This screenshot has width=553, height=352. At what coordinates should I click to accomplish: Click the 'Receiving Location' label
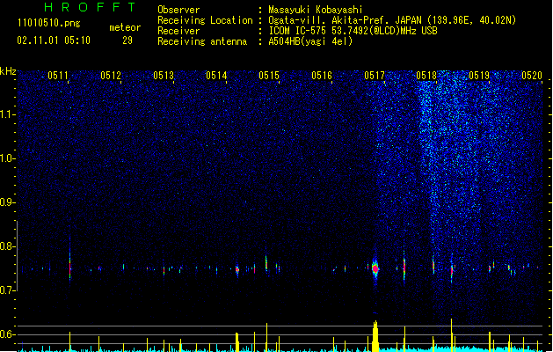(x=205, y=20)
